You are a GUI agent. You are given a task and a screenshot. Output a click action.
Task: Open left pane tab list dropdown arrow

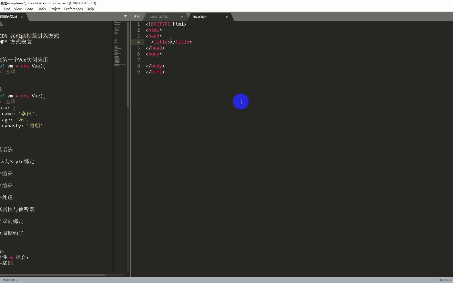click(126, 16)
